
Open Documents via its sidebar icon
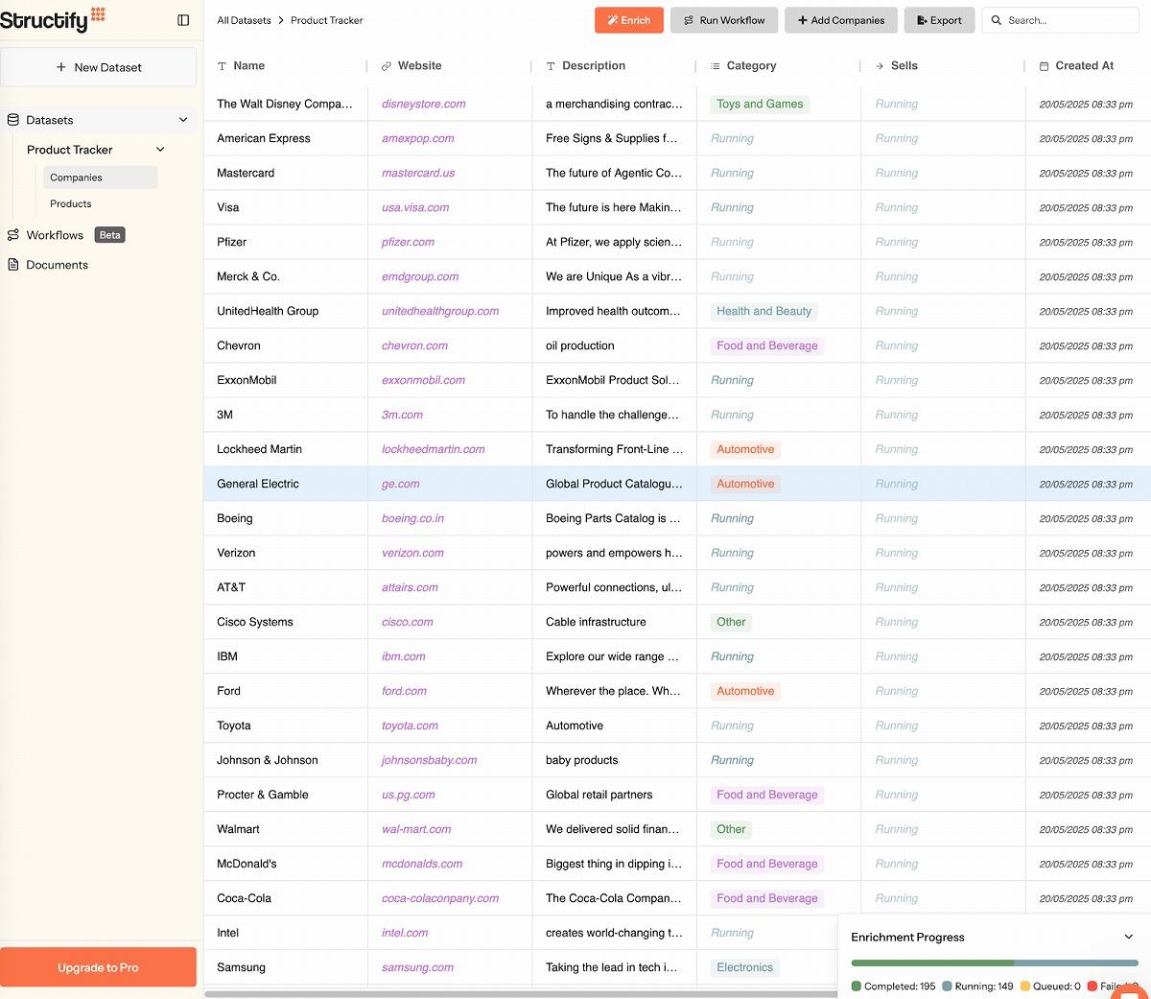13,265
